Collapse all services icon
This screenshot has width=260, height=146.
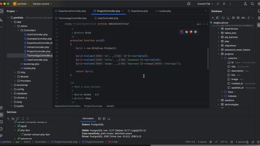pyautogui.click(x=28, y=118)
